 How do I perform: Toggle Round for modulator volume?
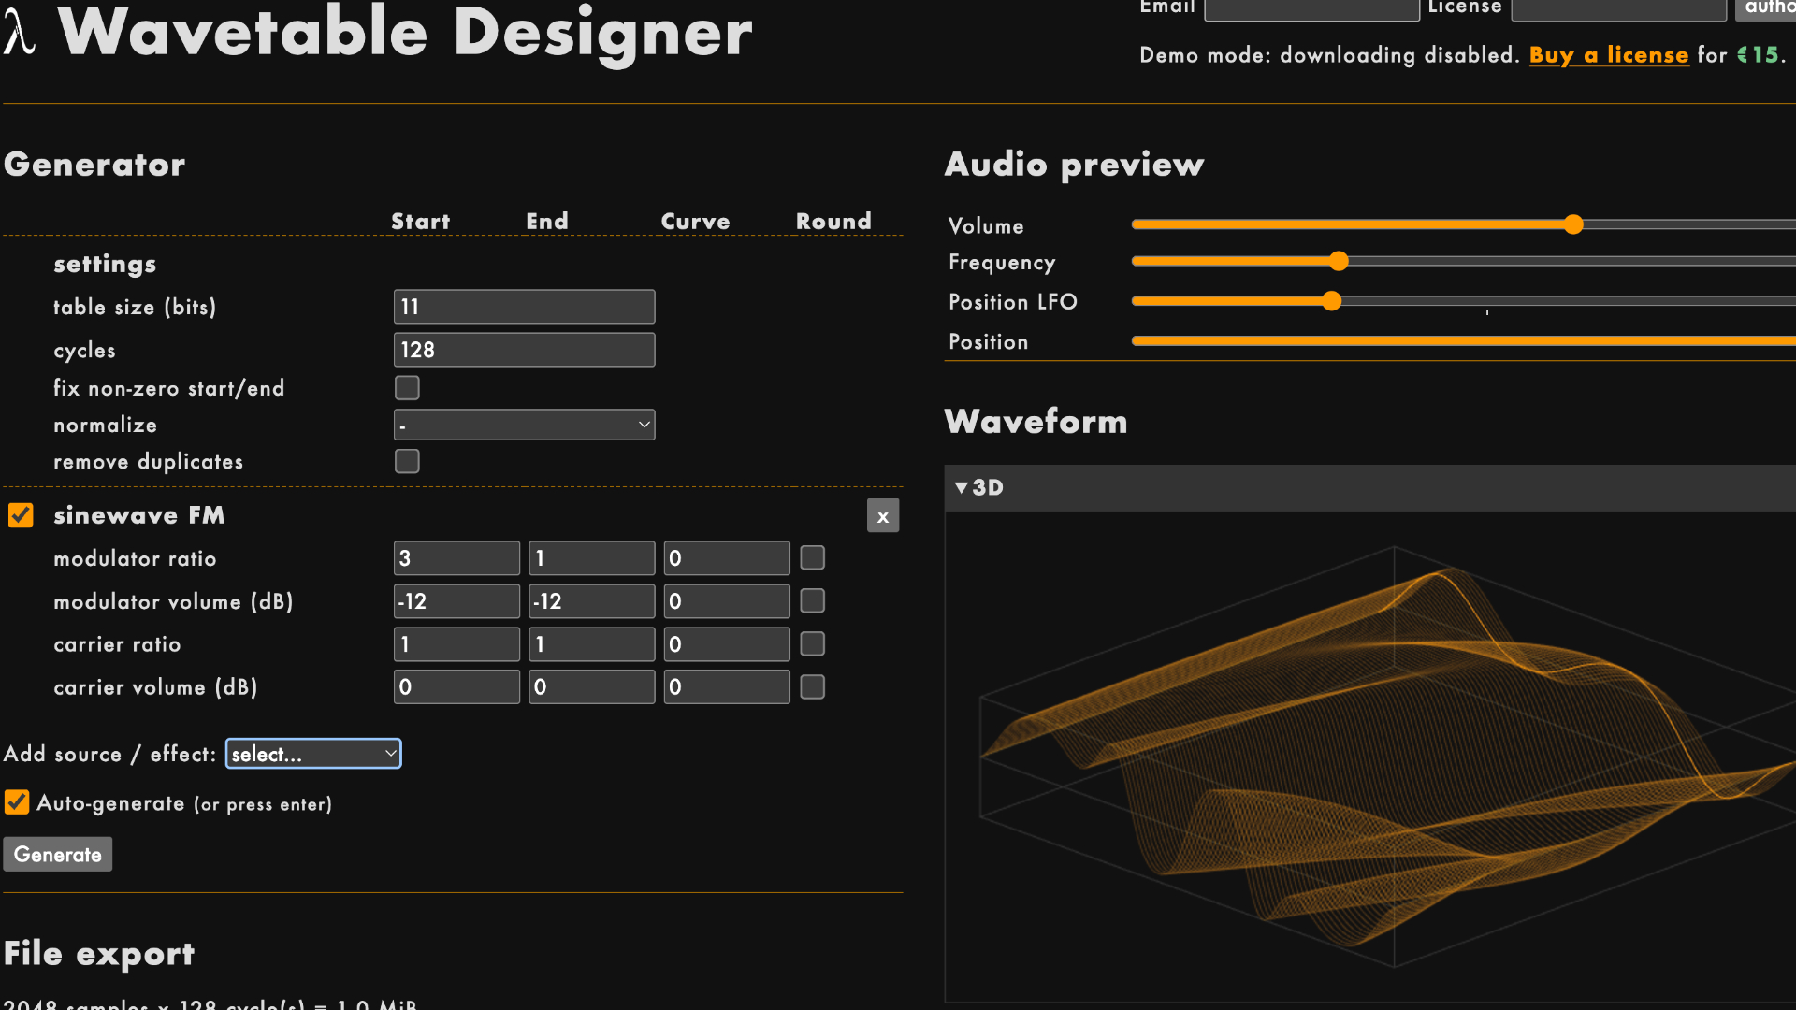click(x=812, y=601)
